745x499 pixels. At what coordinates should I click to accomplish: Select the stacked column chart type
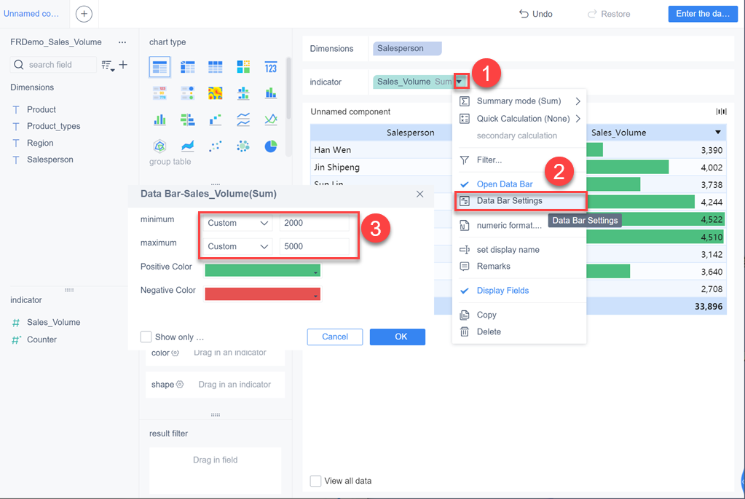pyautogui.click(x=271, y=93)
